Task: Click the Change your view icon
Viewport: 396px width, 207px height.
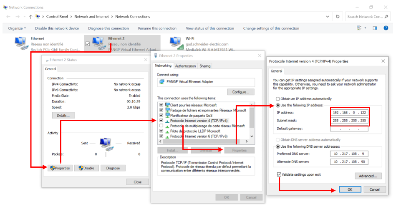Action: tap(359, 28)
